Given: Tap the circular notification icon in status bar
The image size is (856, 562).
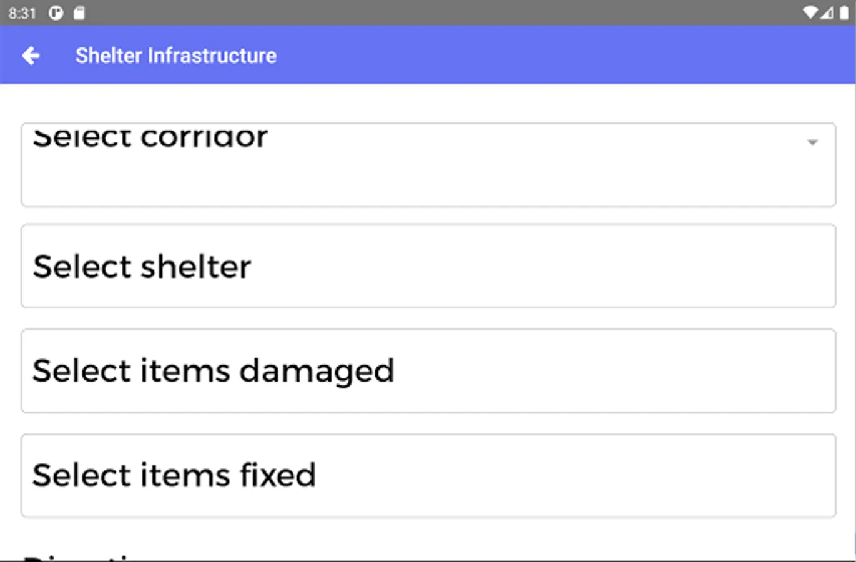Looking at the screenshot, I should click(x=56, y=13).
